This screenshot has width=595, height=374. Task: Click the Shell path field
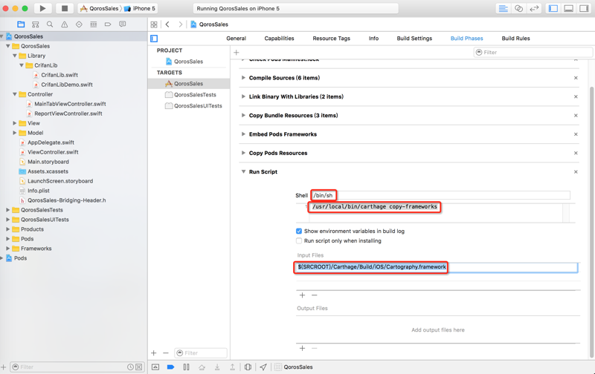[440, 195]
